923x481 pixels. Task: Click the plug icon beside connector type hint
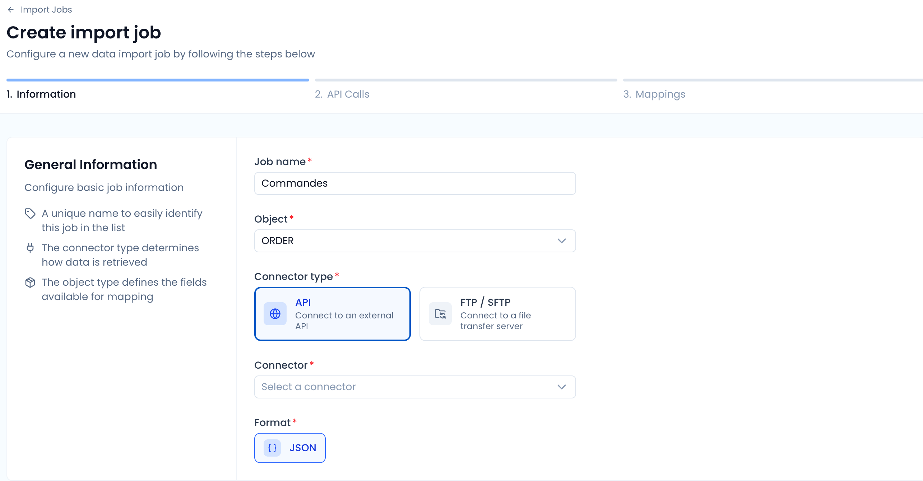tap(30, 248)
